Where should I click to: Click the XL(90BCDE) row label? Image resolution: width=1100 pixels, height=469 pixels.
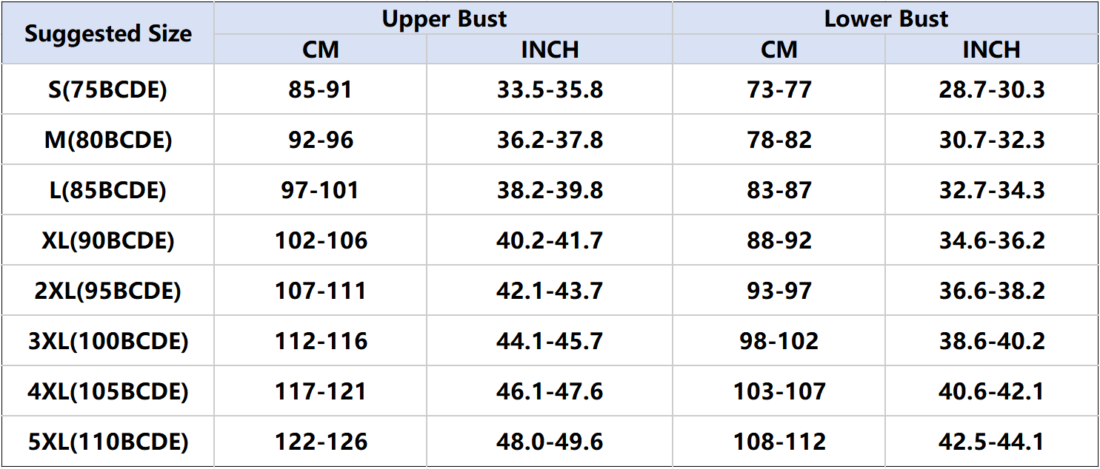[x=108, y=240]
